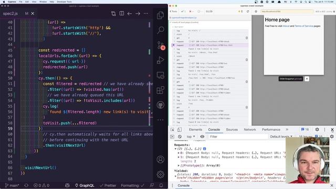The width and height of the screenshot is (336, 189).
Task: Open DevTools customize kebab menu
Action: tap(324, 130)
